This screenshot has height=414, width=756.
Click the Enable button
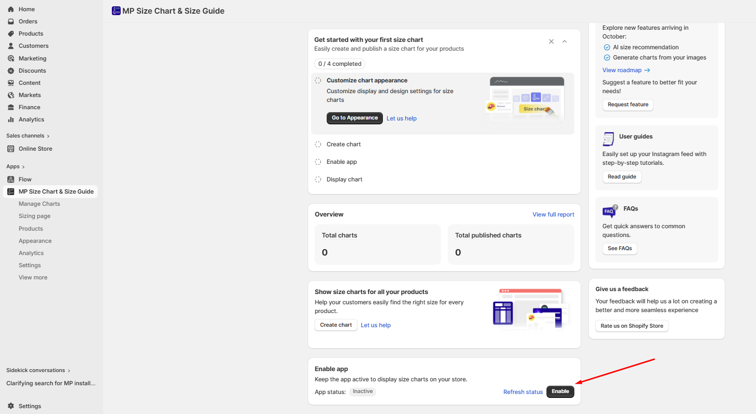(560, 392)
